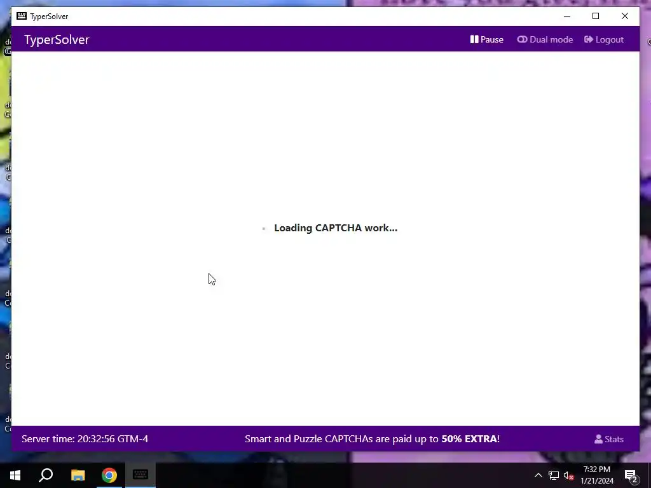Open File Explorer from taskbar
Screen dimensions: 651x488
point(78,475)
